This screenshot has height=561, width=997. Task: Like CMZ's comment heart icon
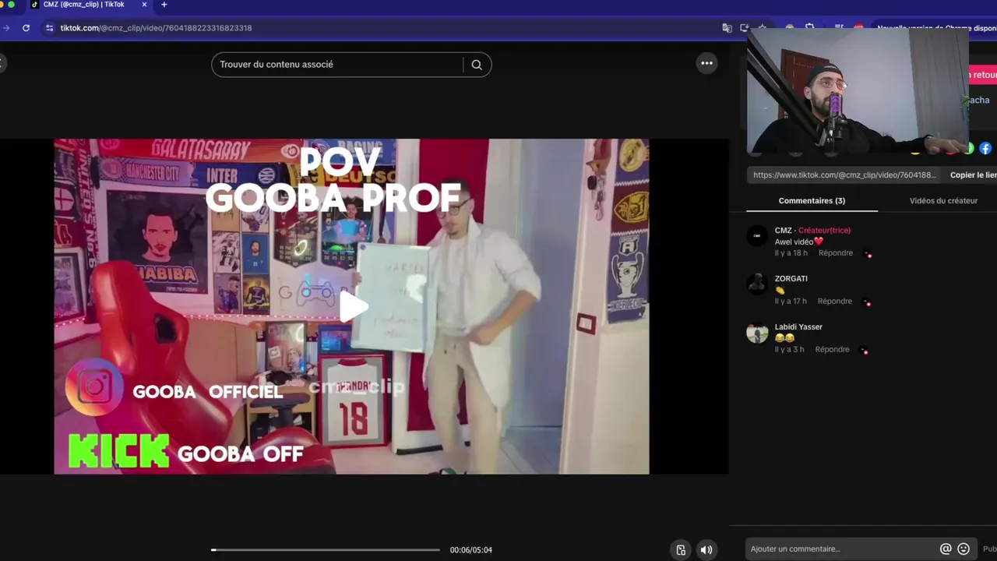click(868, 254)
